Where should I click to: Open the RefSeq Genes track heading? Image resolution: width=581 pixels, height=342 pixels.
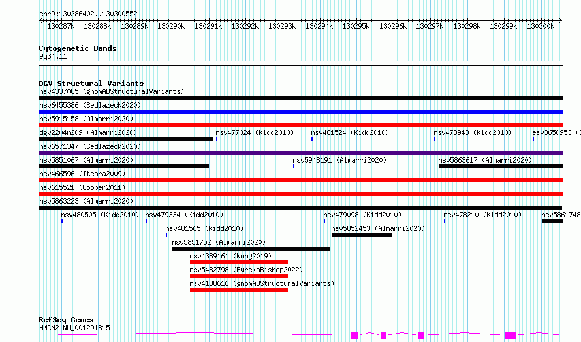[x=66, y=320]
